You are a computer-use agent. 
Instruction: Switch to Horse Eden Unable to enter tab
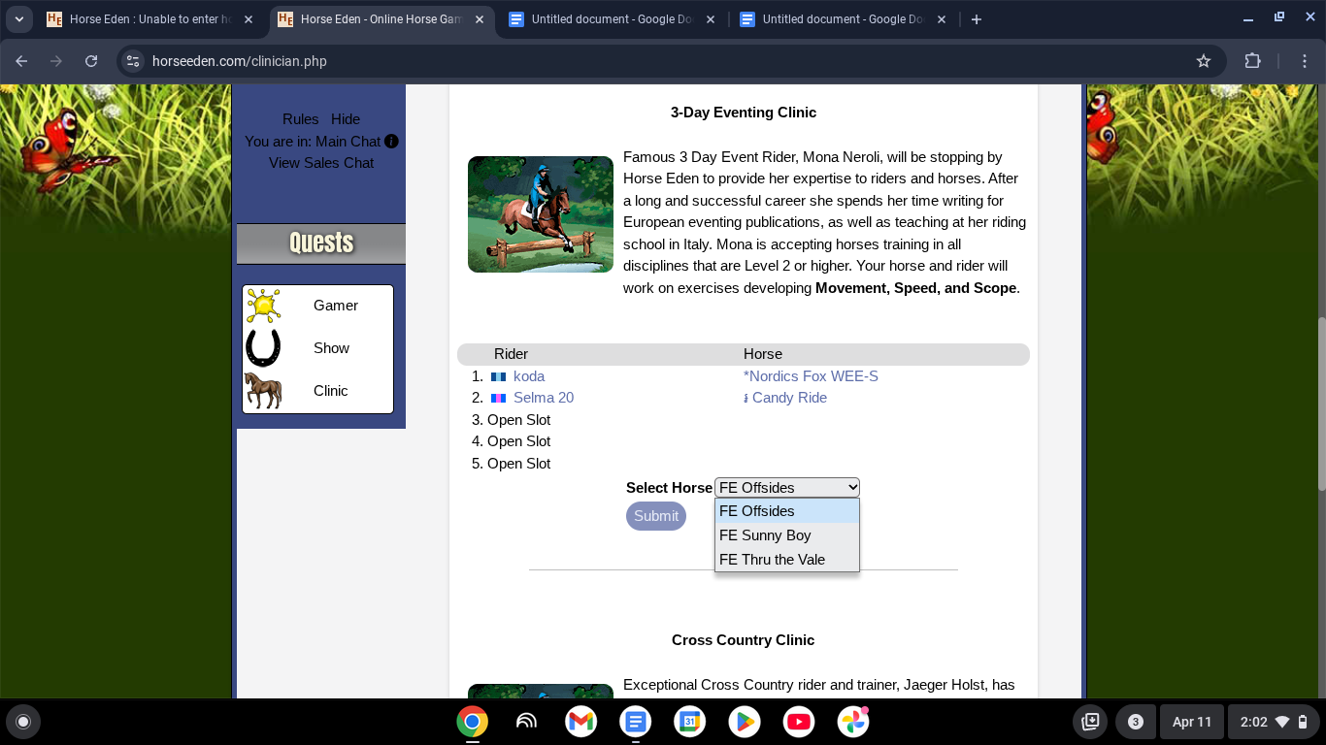[x=149, y=19]
